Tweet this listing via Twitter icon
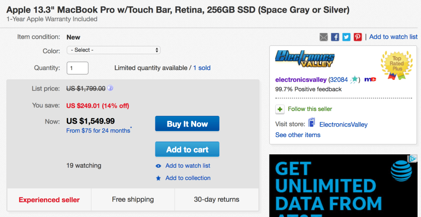This screenshot has width=421, height=217. pyautogui.click(x=346, y=37)
